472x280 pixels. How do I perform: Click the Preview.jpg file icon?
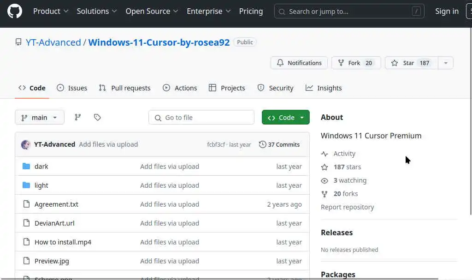pyautogui.click(x=26, y=261)
